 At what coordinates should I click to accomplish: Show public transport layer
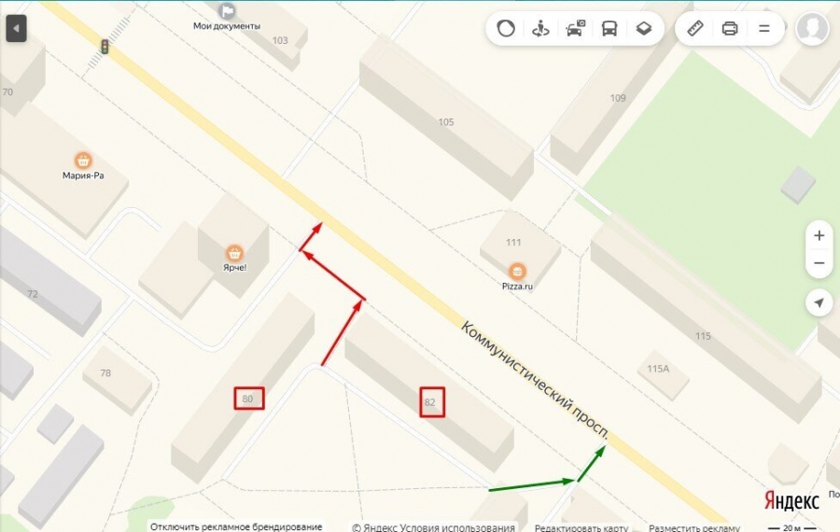(609, 28)
